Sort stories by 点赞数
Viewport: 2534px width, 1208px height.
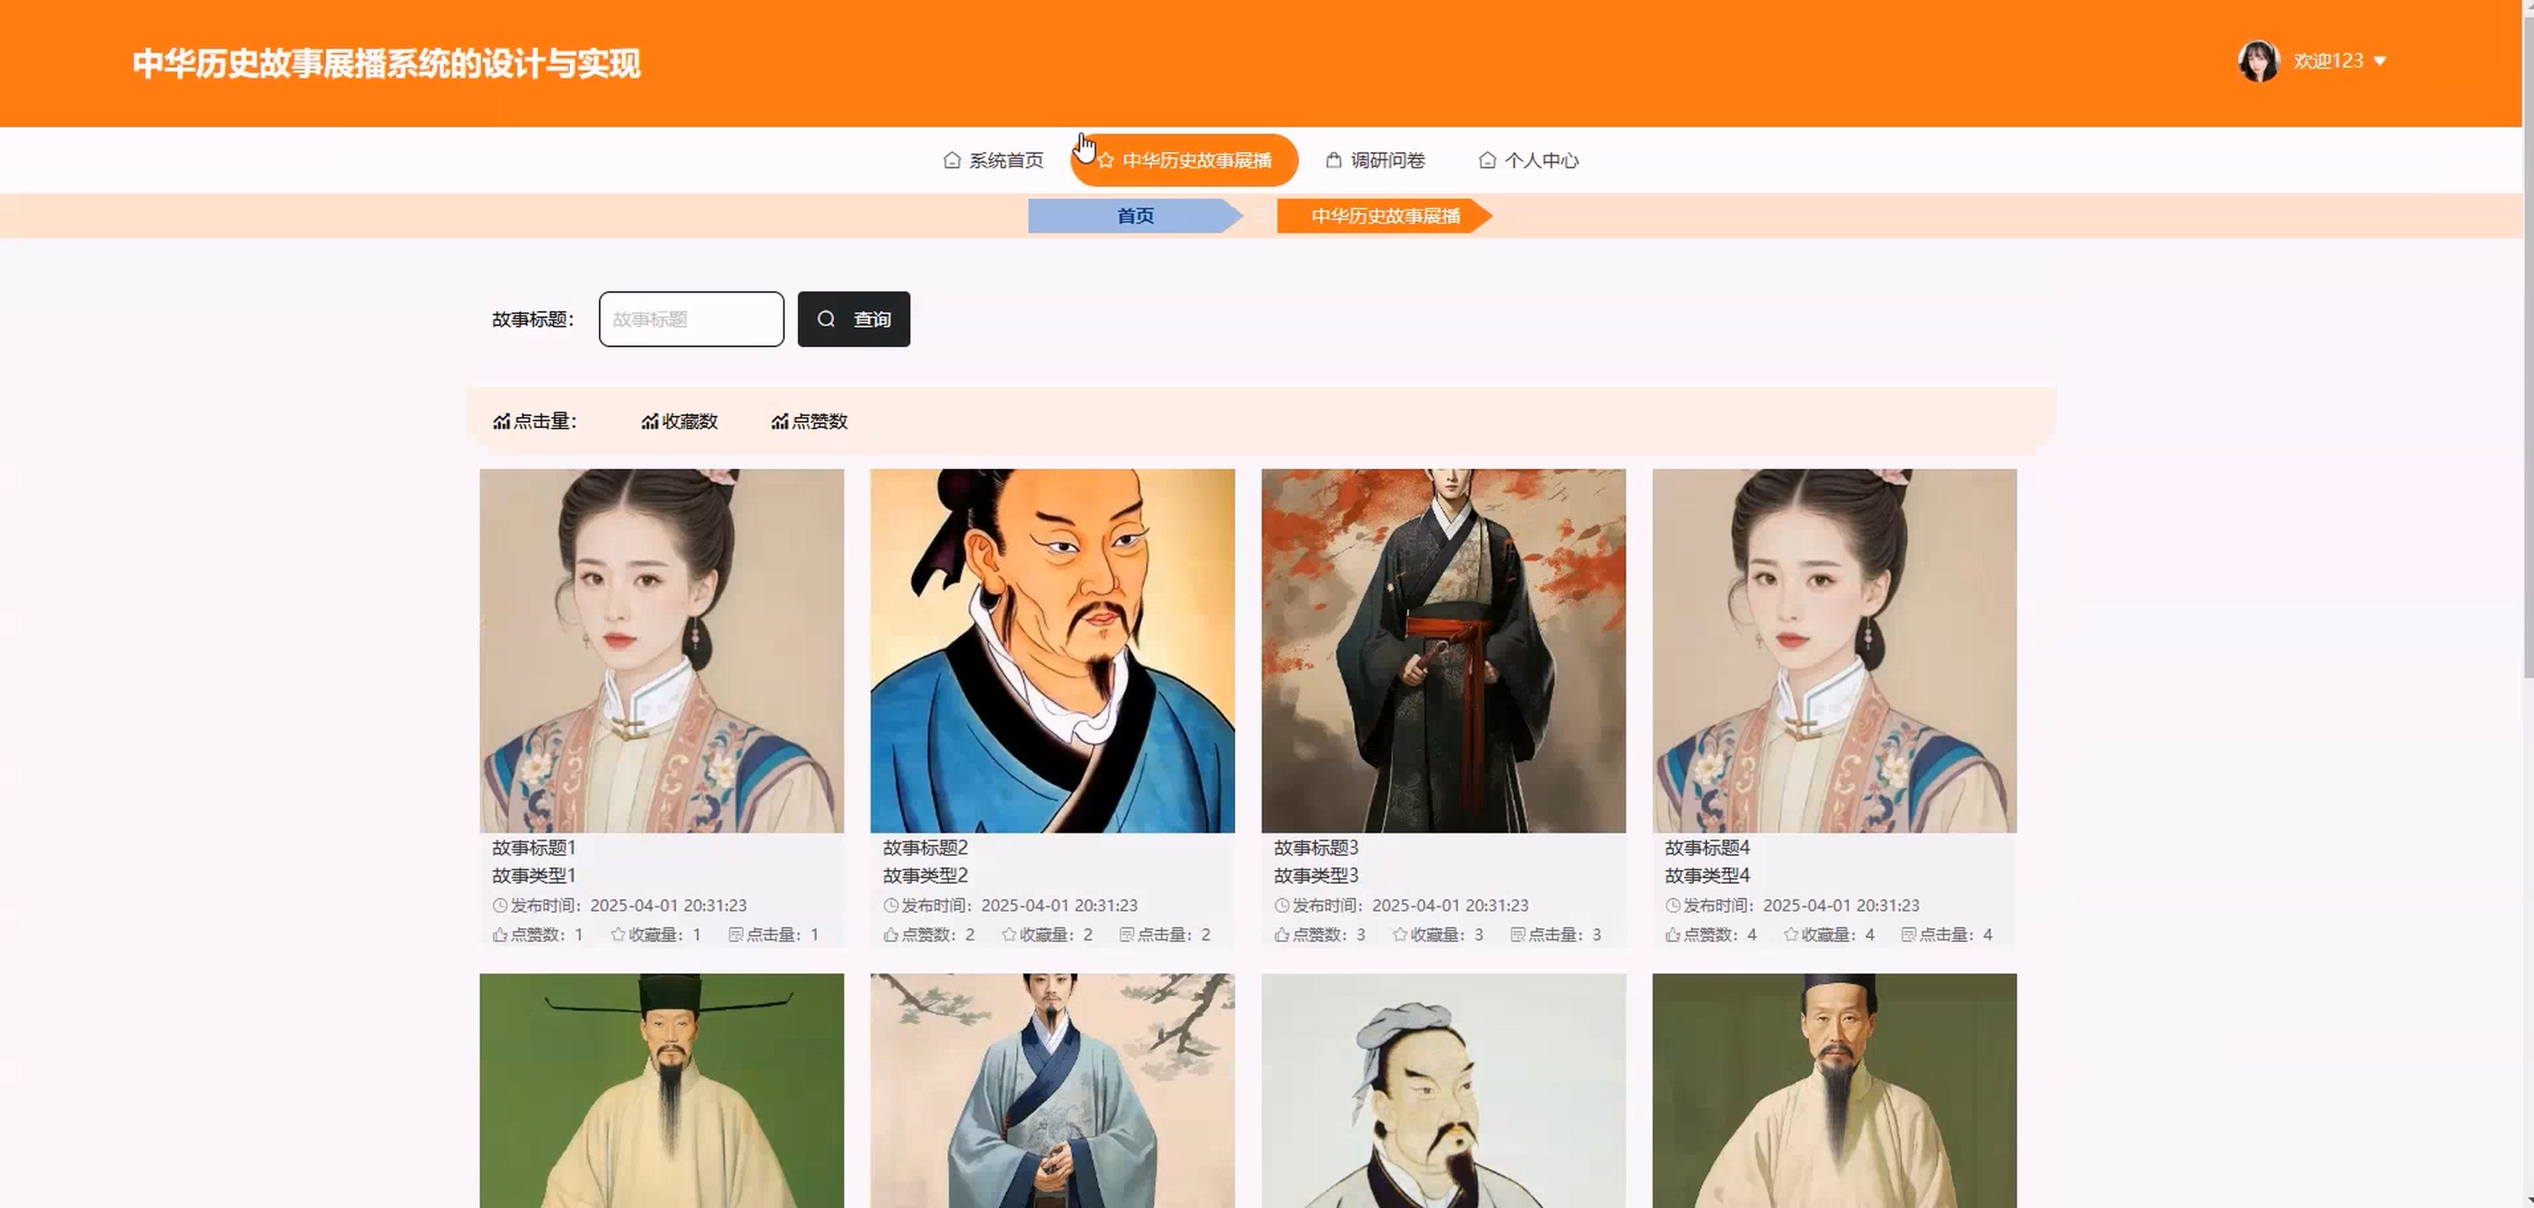(808, 422)
